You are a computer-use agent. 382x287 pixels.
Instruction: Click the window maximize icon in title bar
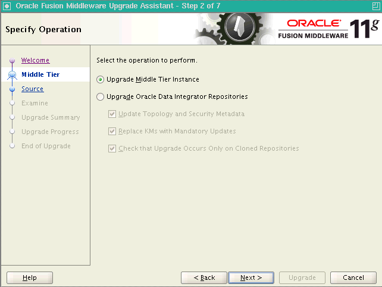pyautogui.click(x=376, y=6)
